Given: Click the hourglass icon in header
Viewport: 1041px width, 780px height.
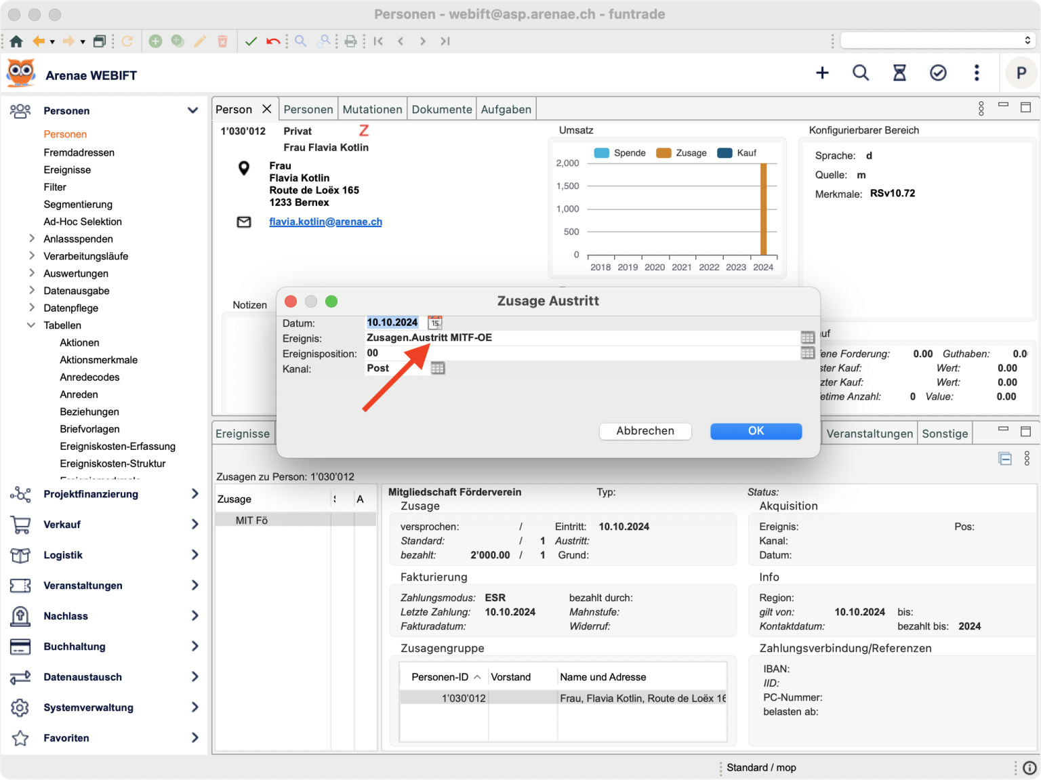Looking at the screenshot, I should click(x=899, y=73).
